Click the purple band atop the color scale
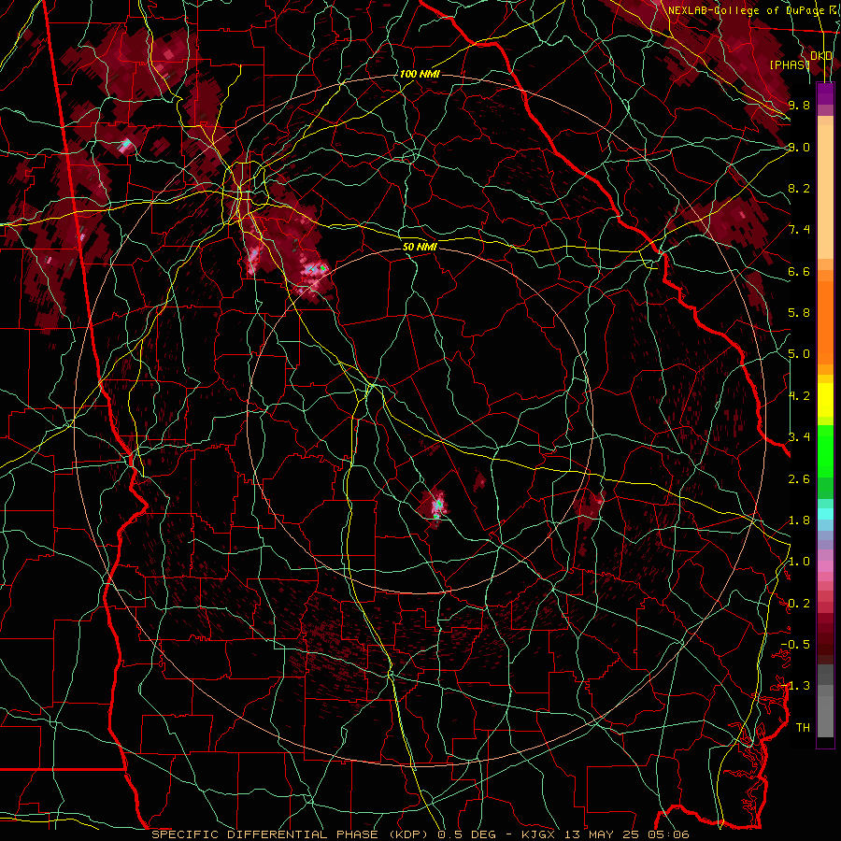This screenshot has height=841, width=841. pos(825,93)
